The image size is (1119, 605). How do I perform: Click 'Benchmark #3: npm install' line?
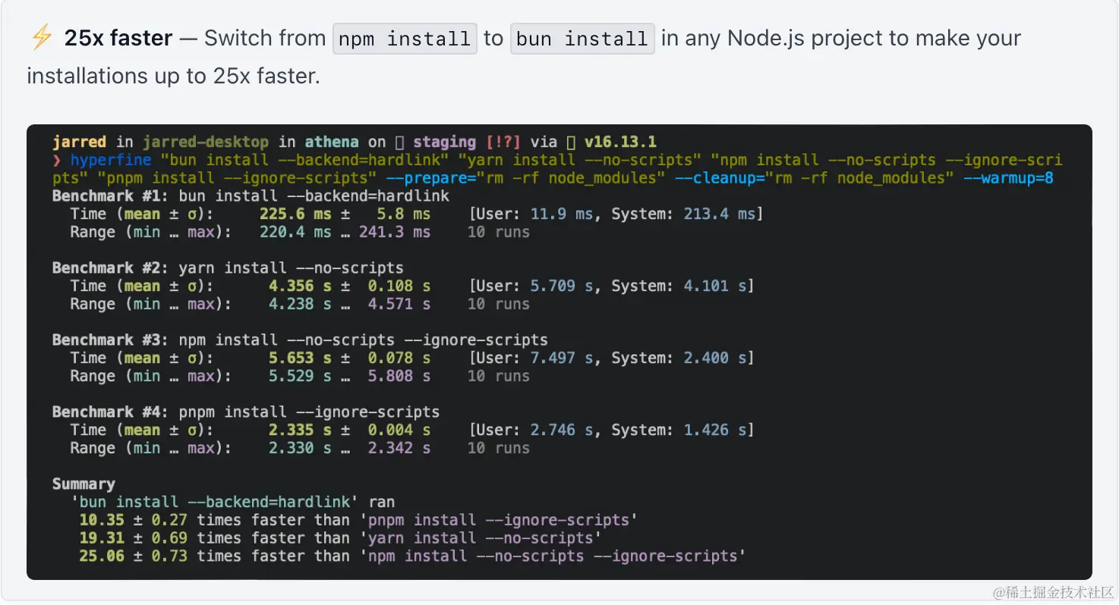300,340
